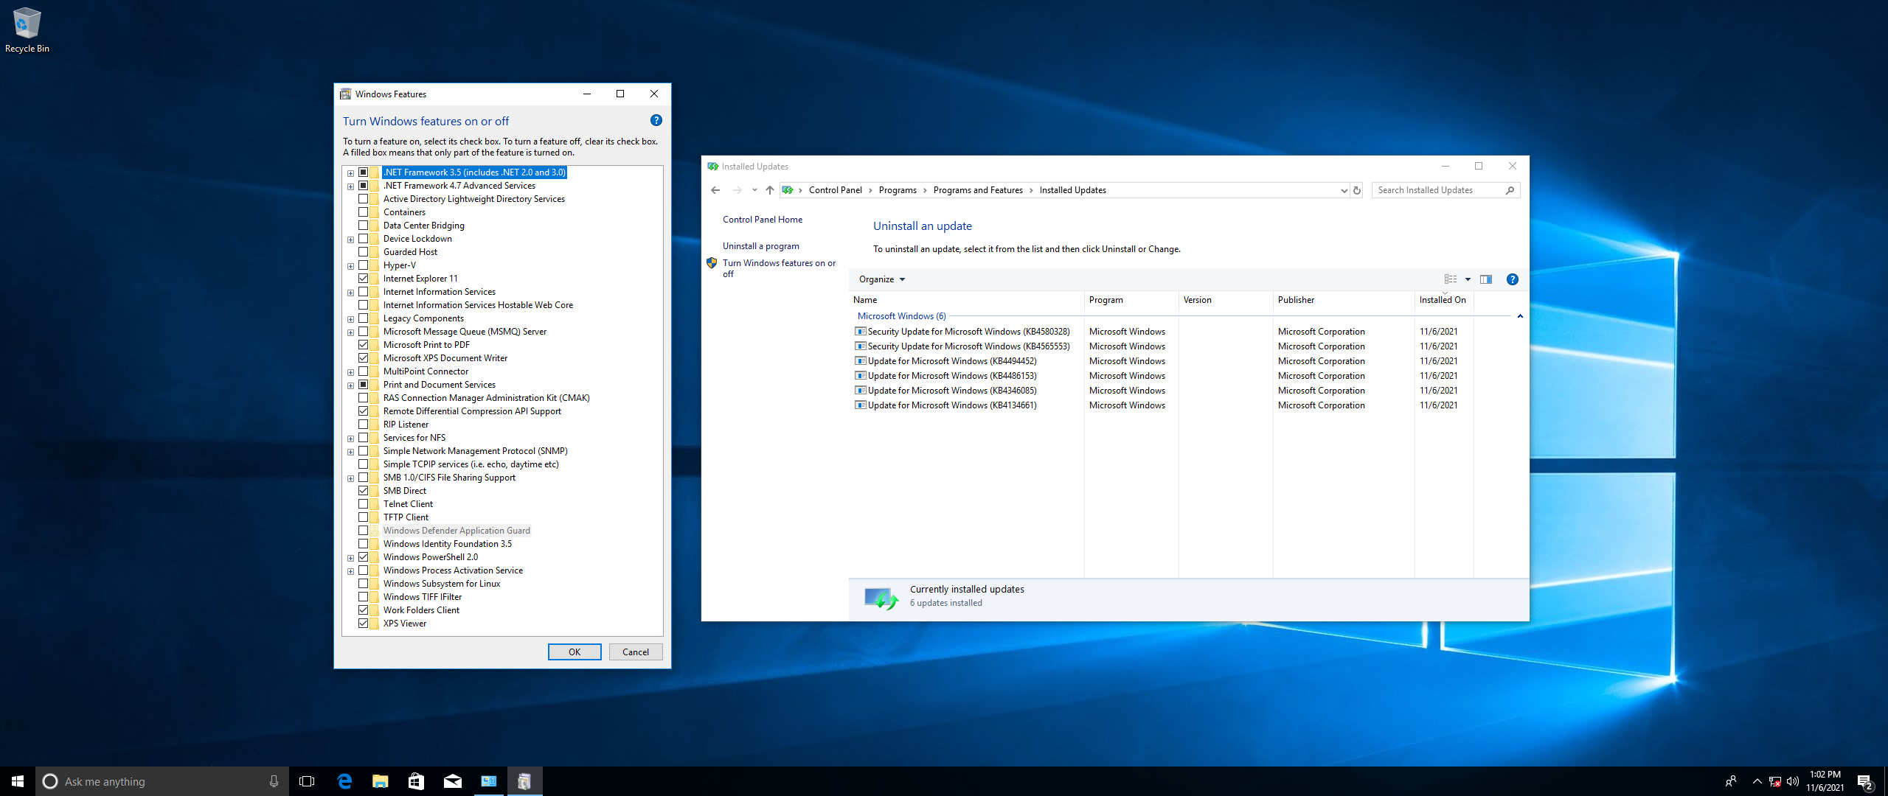Viewport: 1888px width, 796px height.
Task: Sort updates by the Name column
Action: pyautogui.click(x=966, y=300)
